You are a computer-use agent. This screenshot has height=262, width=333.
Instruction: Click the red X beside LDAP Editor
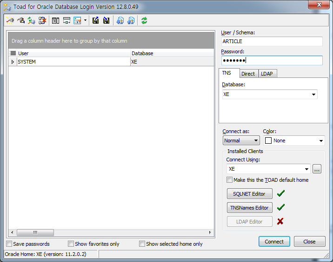[x=280, y=222]
